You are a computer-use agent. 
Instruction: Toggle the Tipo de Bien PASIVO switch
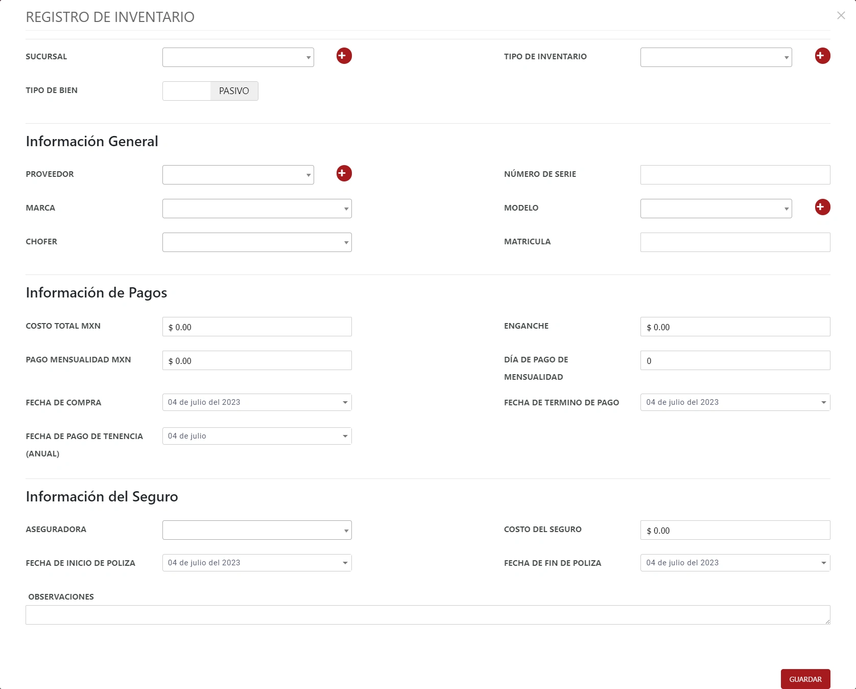click(210, 91)
